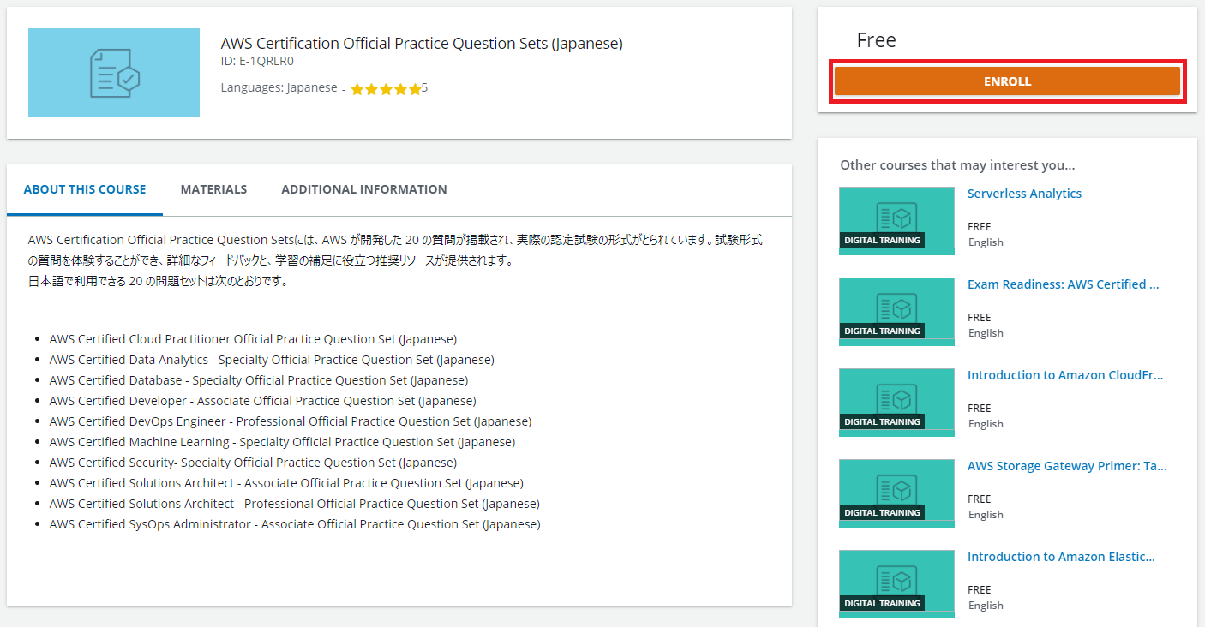Click the AWS Storage Gateway Primer thumbnail

896,493
